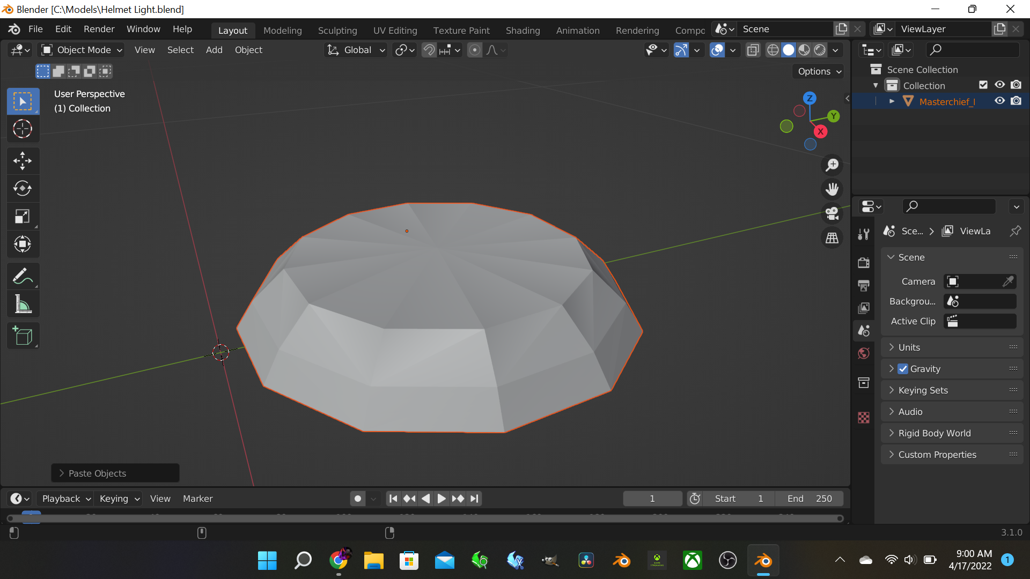This screenshot has width=1030, height=579.
Task: Select the Rotate tool
Action: [23, 188]
